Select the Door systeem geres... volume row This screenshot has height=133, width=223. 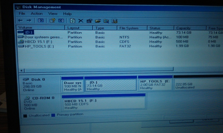coord(120,37)
